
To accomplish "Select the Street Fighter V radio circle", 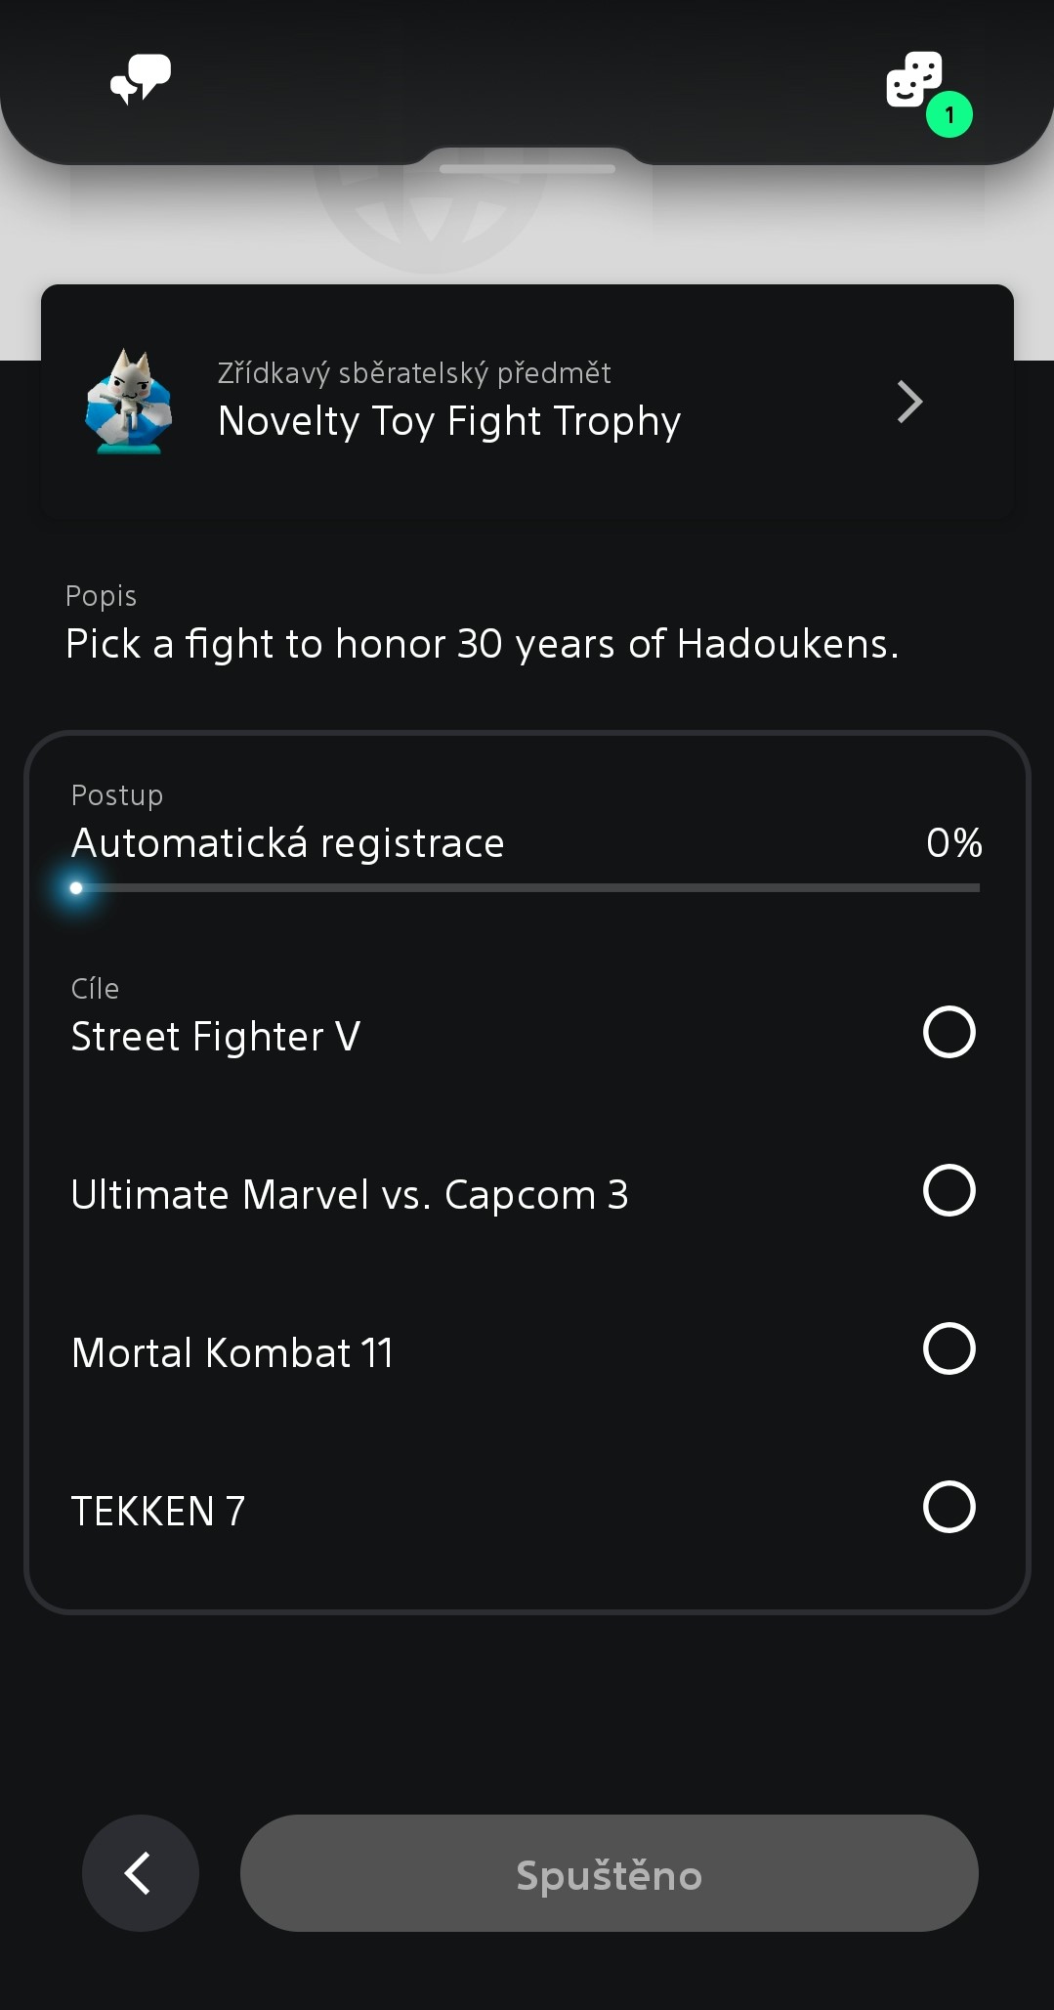I will (949, 1032).
